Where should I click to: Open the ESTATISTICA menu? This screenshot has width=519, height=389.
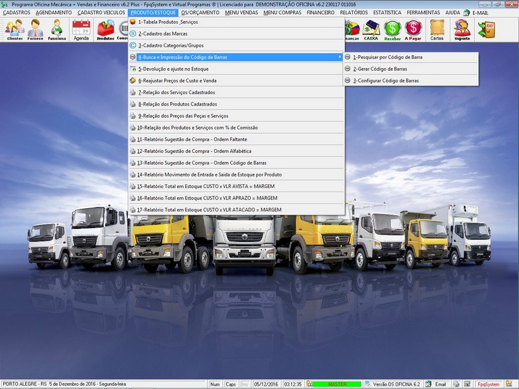387,12
